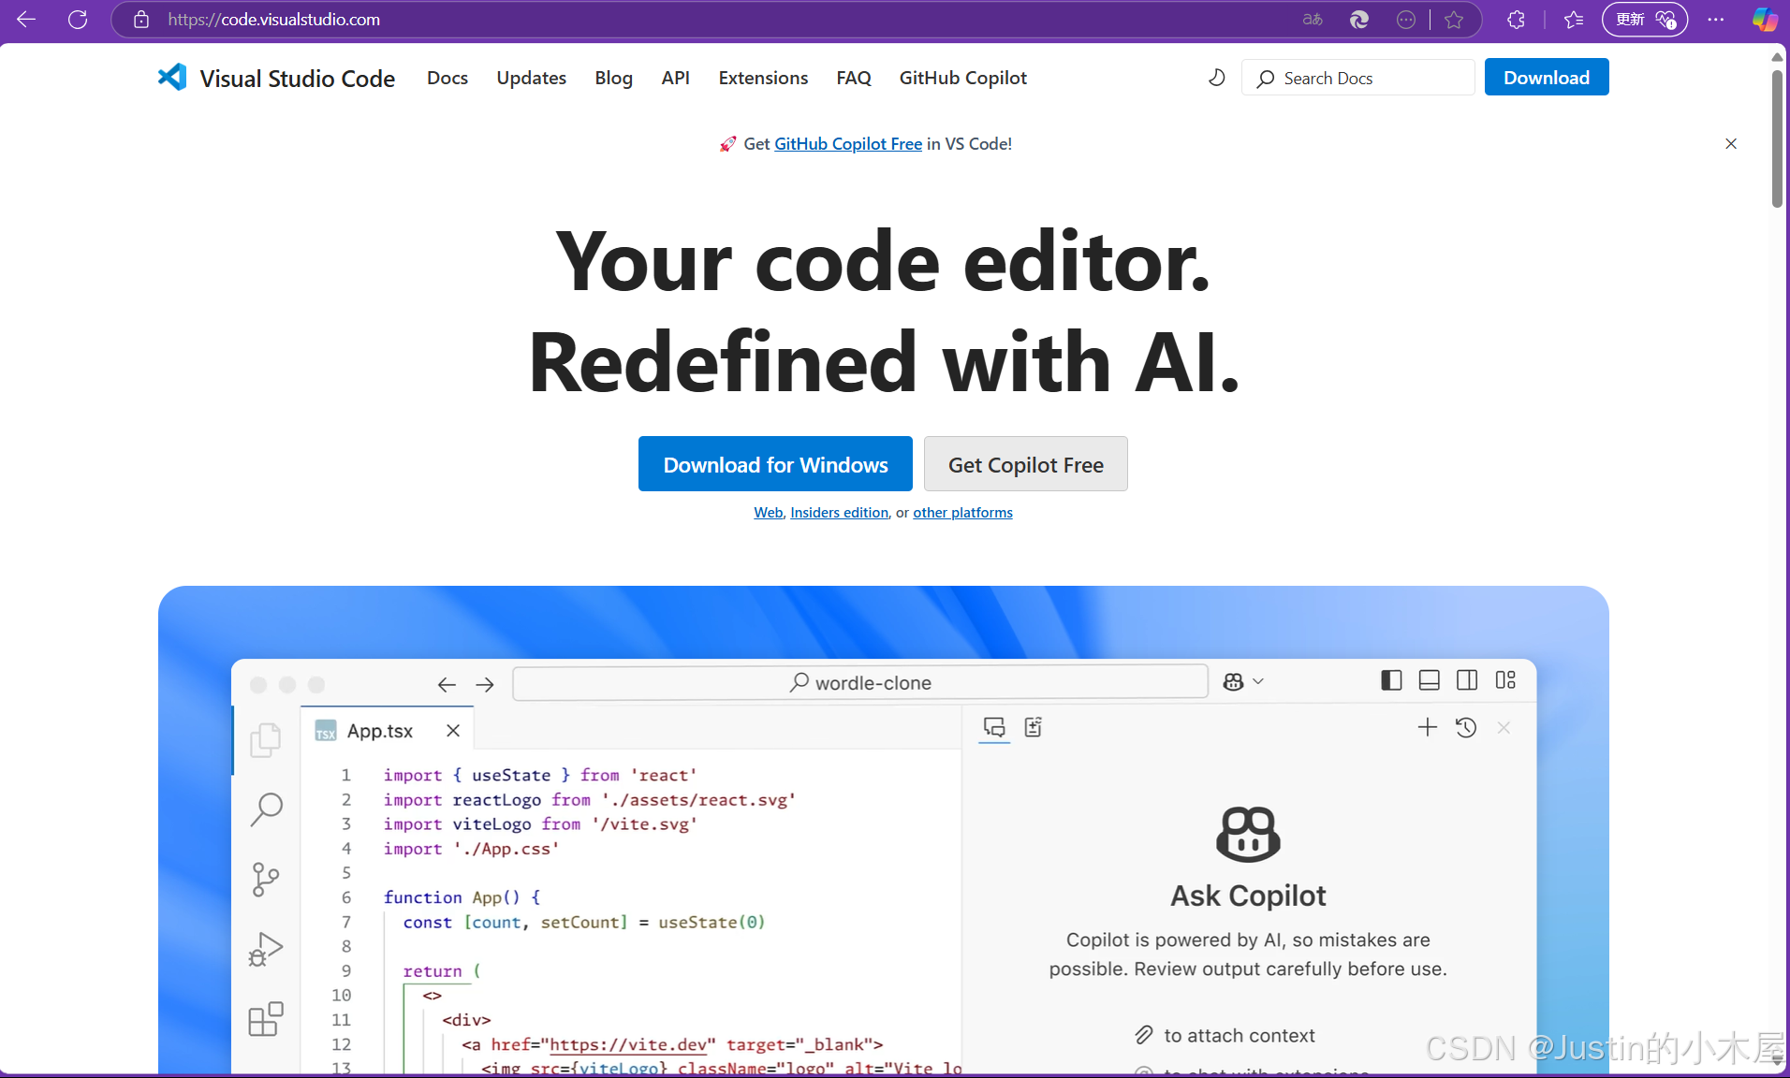The width and height of the screenshot is (1790, 1078).
Task: Open the FAQ page
Action: pyautogui.click(x=854, y=78)
